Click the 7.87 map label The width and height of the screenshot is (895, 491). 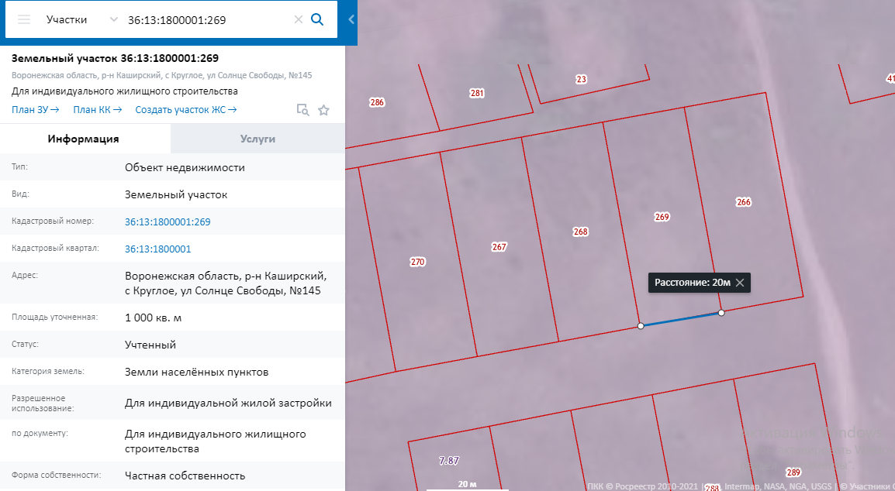(448, 460)
